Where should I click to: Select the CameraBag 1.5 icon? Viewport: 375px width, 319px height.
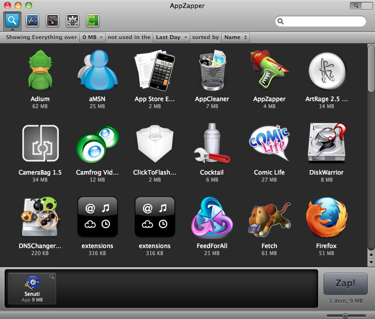coord(40,143)
